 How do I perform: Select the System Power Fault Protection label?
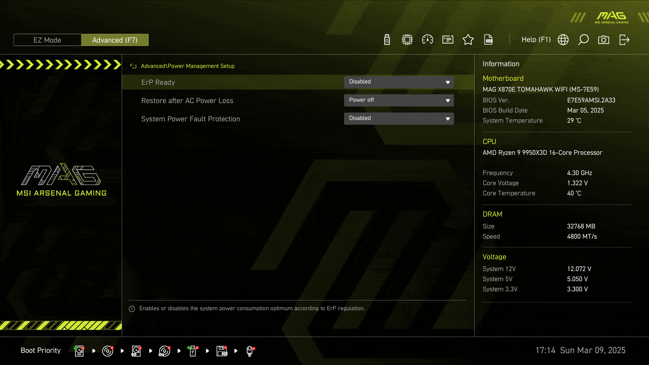[x=191, y=119]
